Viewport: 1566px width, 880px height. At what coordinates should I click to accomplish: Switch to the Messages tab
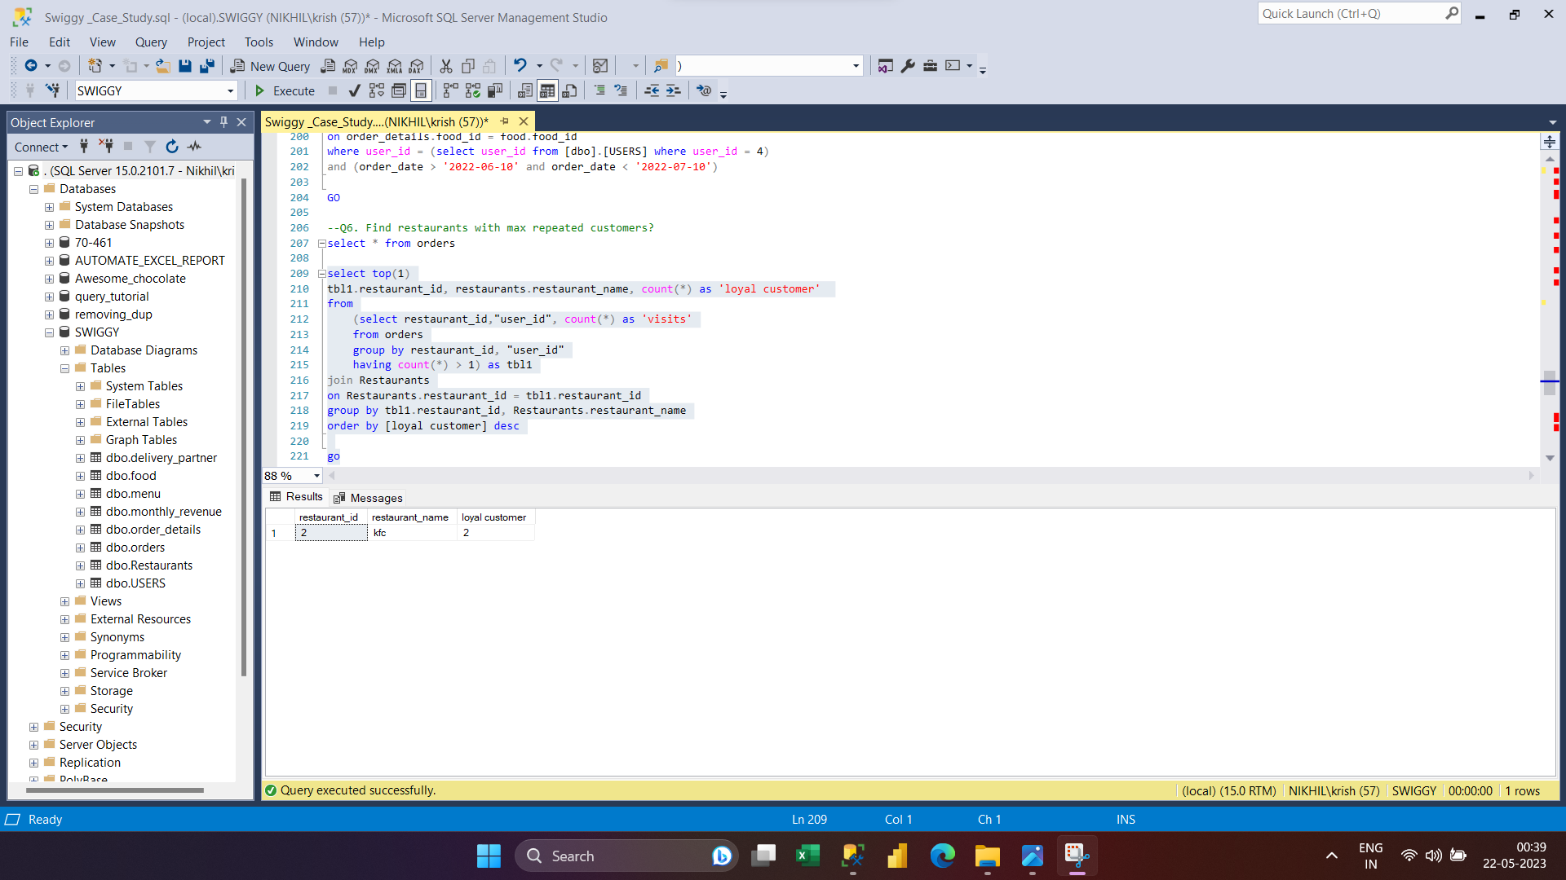(368, 498)
